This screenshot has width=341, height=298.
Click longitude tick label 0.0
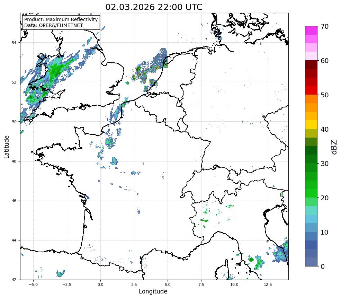[100, 284]
